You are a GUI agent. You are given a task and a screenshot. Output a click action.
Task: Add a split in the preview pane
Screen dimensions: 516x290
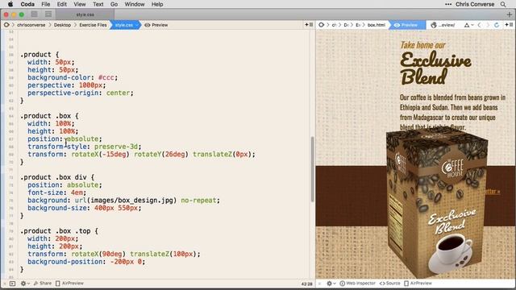tap(509, 25)
